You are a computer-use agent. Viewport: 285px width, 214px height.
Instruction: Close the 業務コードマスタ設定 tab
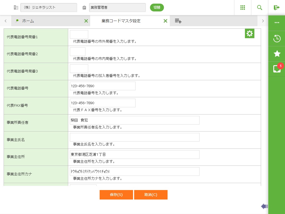point(165,21)
